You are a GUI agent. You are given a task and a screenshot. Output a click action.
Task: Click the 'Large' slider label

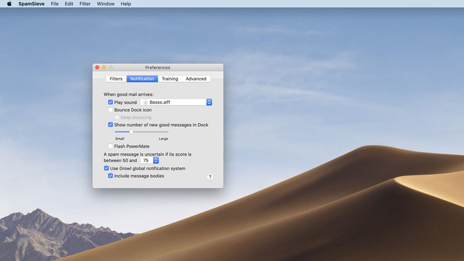[x=164, y=138]
